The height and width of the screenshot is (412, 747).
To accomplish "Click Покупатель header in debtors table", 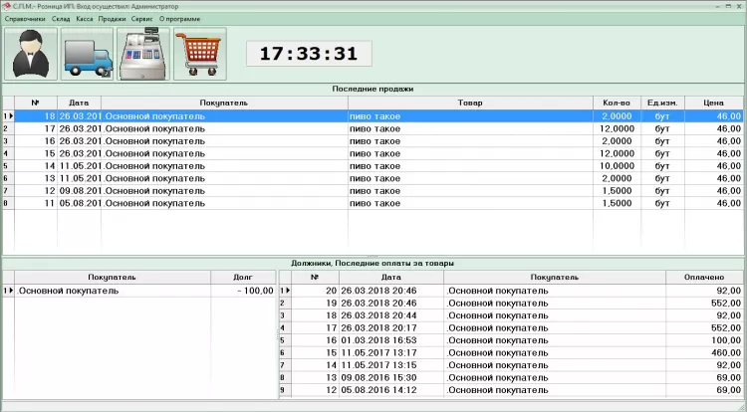I will [x=113, y=277].
